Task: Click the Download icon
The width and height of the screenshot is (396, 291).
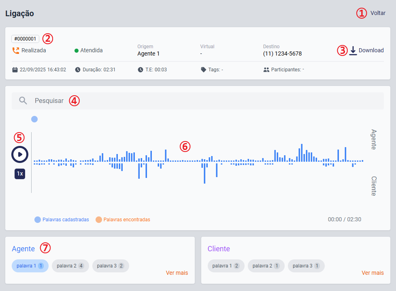Action: [353, 51]
